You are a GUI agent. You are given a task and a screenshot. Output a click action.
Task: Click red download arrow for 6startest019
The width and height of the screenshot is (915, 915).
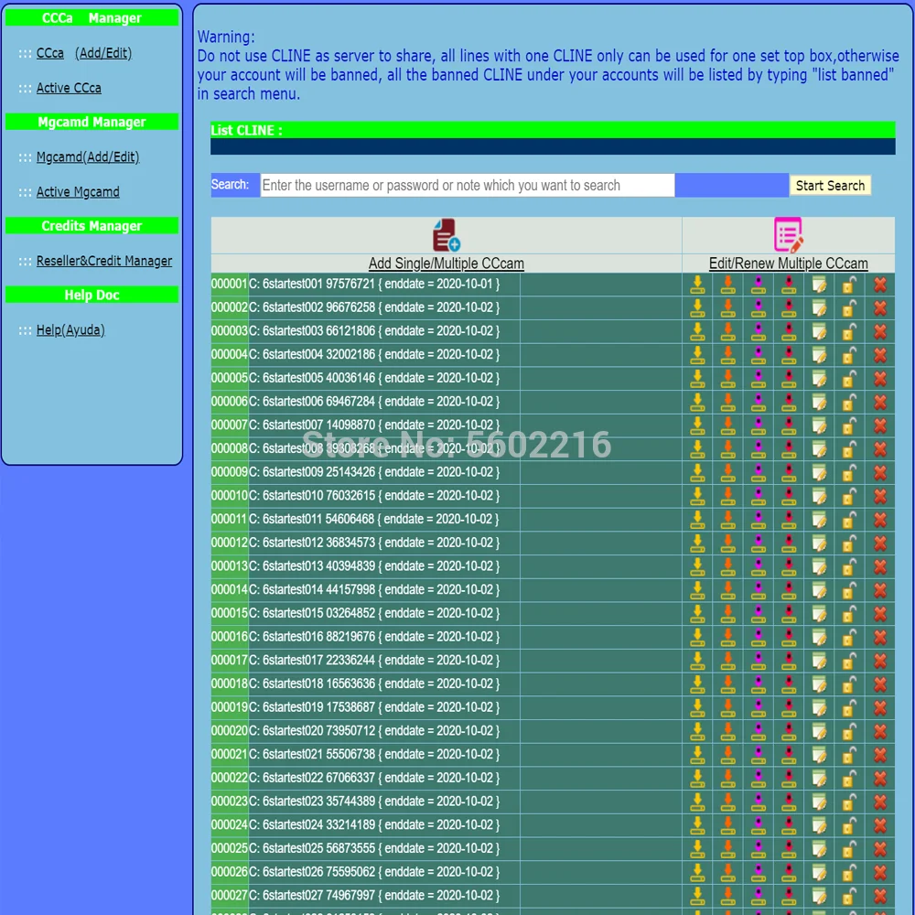tap(789, 707)
